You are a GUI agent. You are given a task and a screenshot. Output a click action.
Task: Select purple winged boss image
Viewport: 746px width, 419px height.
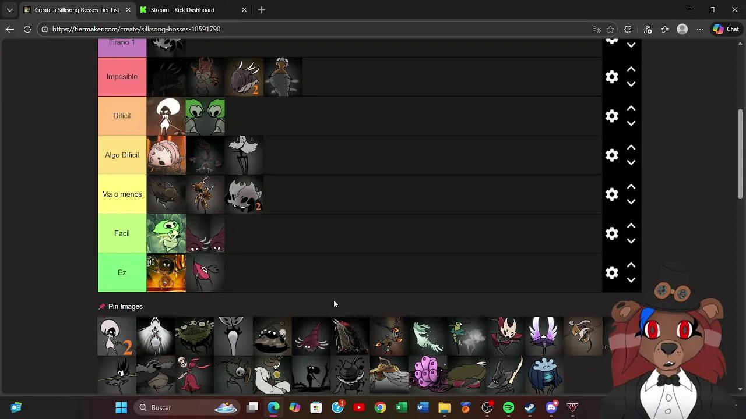544,336
